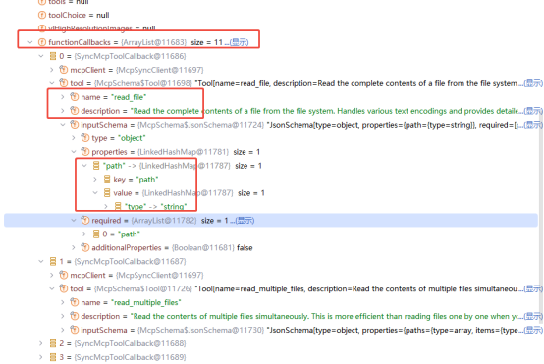This screenshot has height=364, width=544.
Task: Open 显示 link on functionCallbacks row
Action: click(239, 42)
